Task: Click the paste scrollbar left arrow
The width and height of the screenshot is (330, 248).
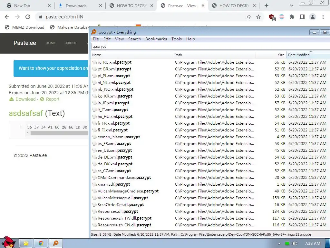Action: (x=28, y=133)
